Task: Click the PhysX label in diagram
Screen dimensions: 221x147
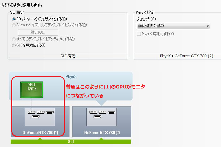Action: click(71, 77)
